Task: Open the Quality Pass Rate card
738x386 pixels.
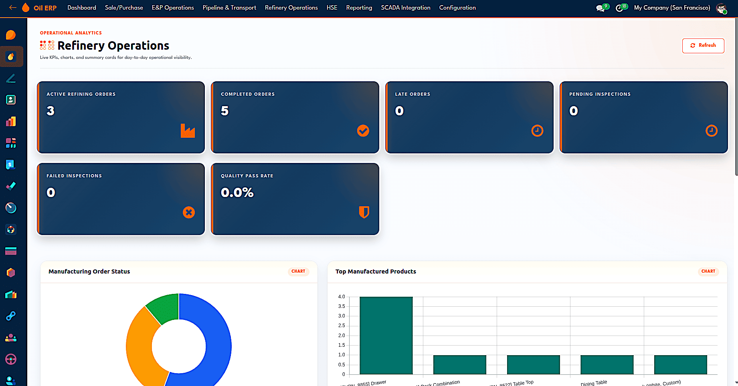Action: click(x=295, y=199)
